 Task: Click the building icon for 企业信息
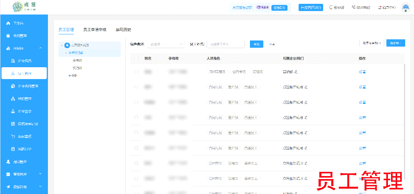13,61
